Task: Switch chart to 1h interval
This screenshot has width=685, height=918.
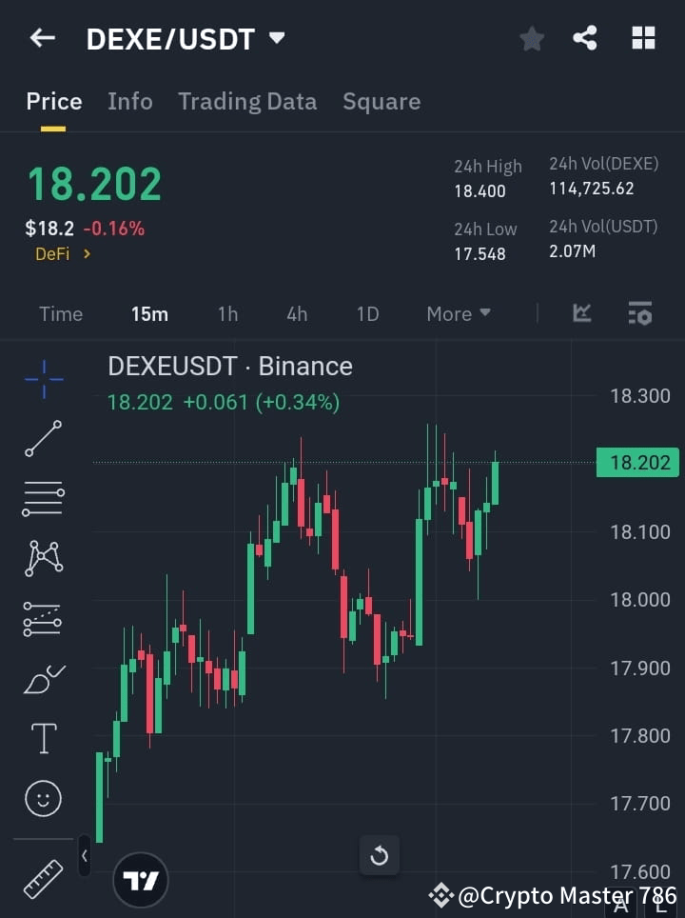Action: [x=228, y=314]
